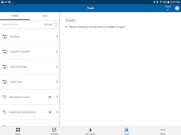Open the LUXURY FOLDER label
This screenshot has width=181, height=135.
[20, 52]
